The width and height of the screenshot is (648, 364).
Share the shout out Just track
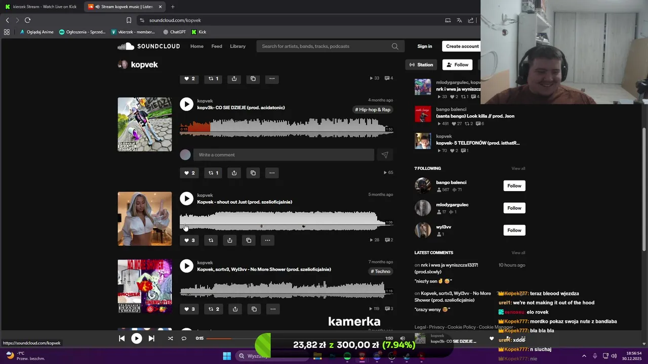coord(230,240)
